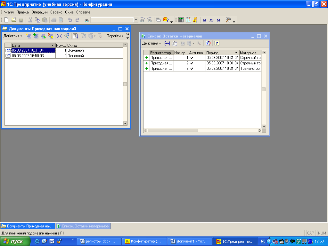Click the Redo arrow icon
This screenshot has height=246, width=328.
click(77, 20)
